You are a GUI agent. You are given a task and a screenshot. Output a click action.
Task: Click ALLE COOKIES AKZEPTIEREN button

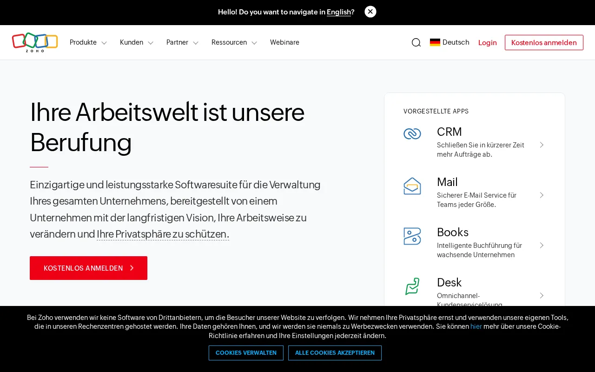(x=335, y=353)
